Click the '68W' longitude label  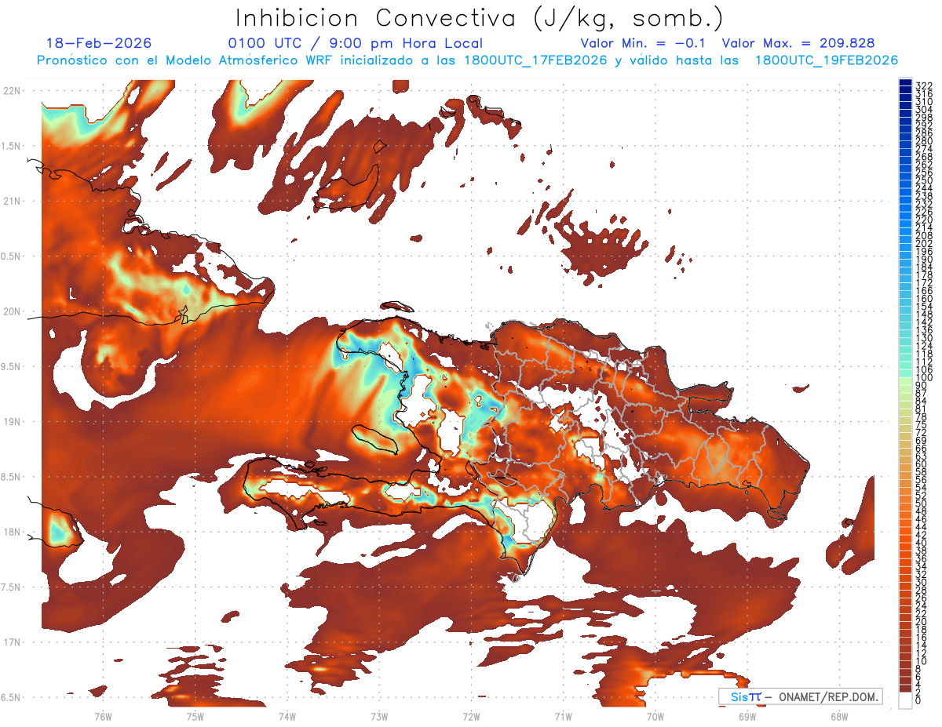[839, 715]
